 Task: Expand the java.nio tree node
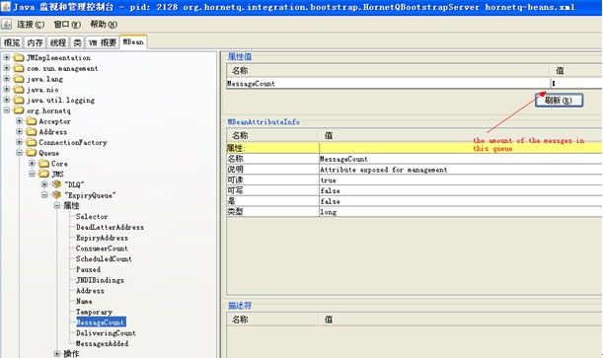click(7, 89)
